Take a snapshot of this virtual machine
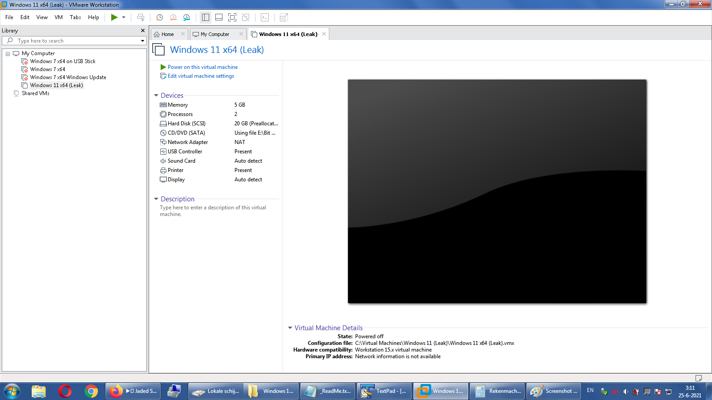Screen dimensions: 712x400 coord(159,17)
